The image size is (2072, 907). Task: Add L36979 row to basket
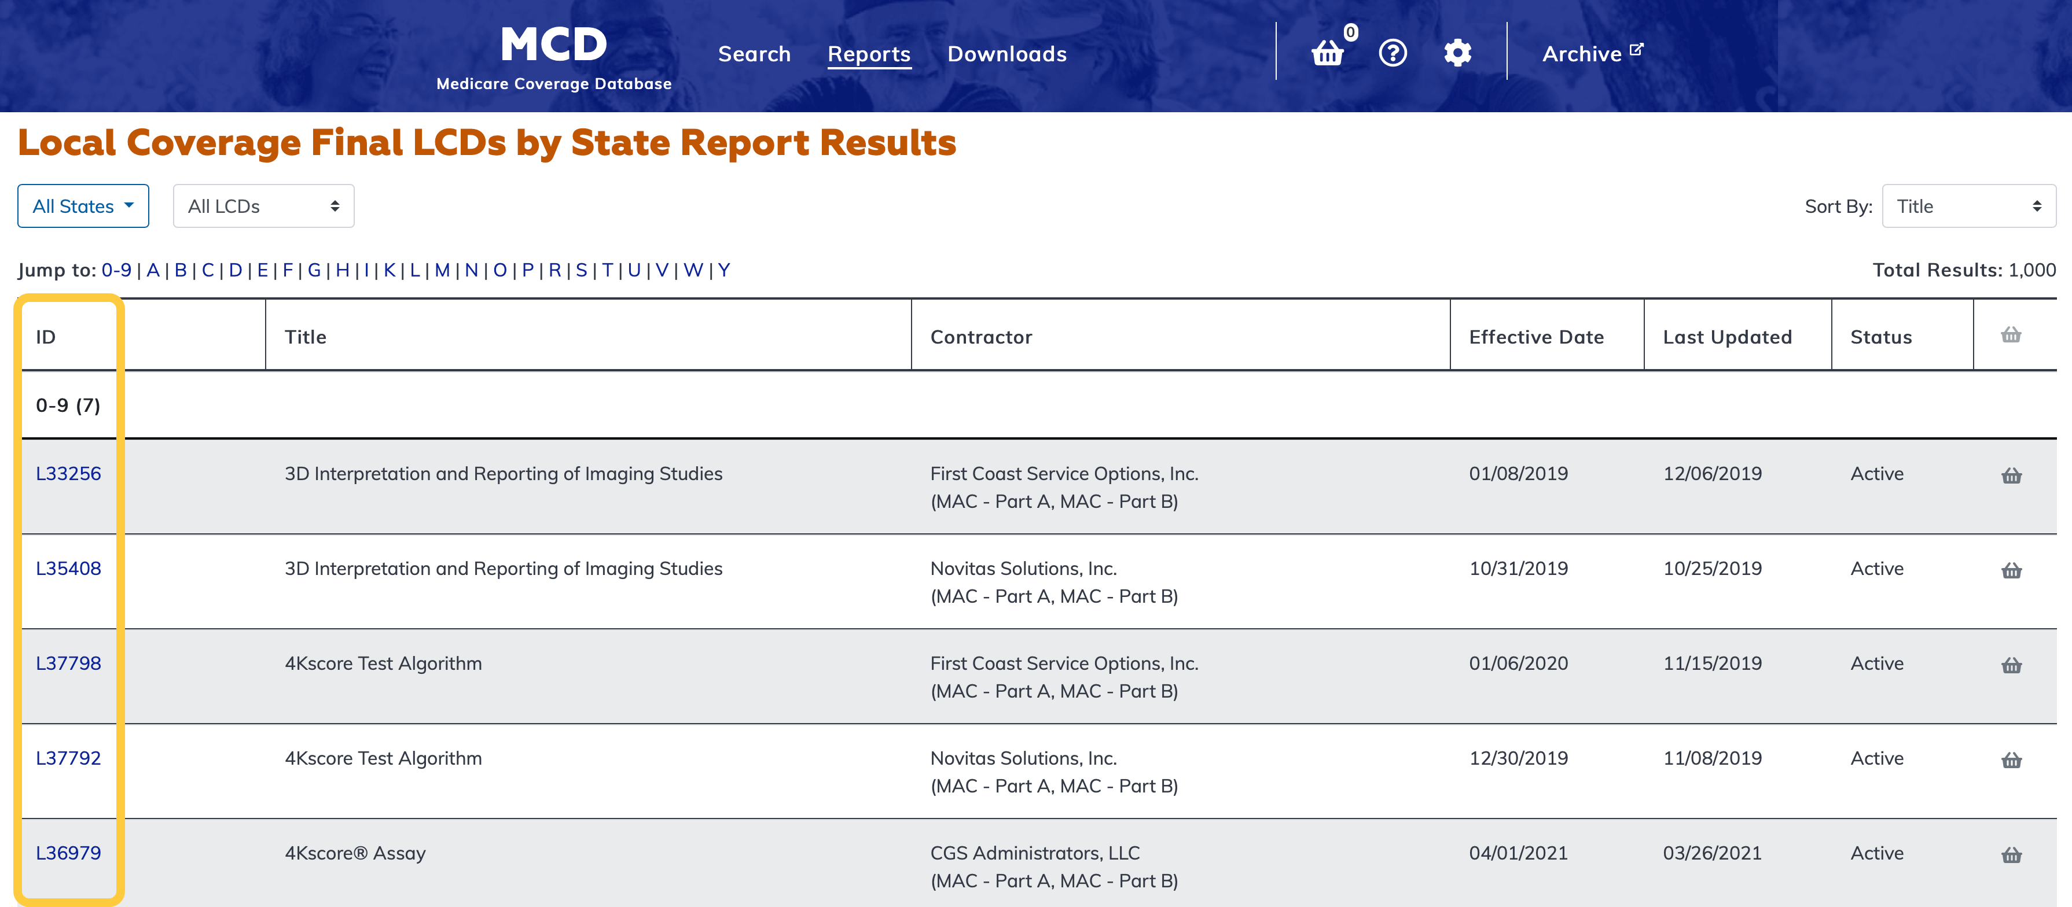pos(2011,855)
